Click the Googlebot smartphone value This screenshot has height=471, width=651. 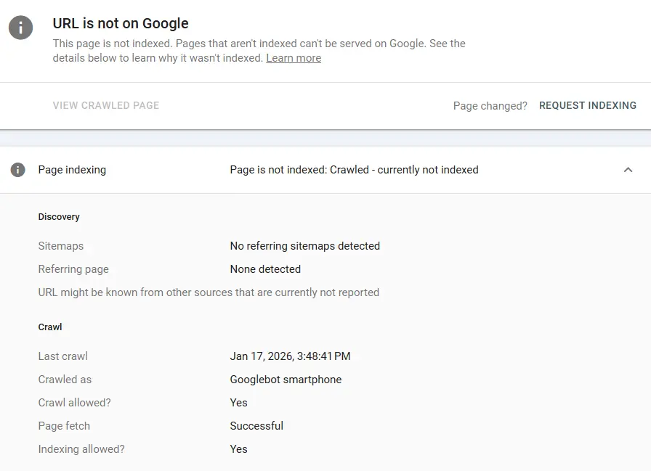(x=286, y=380)
